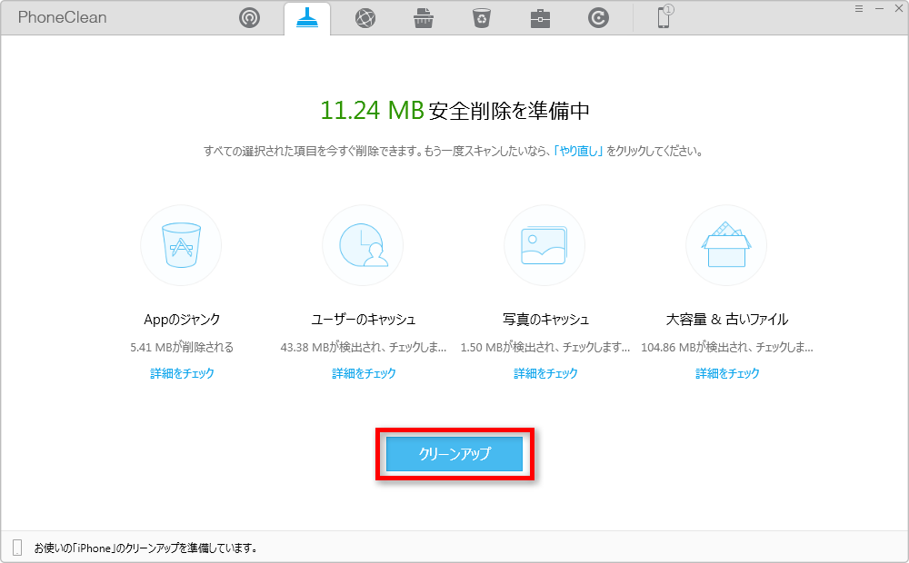Open the Privacy Clean shredder icon
Viewport: 909px width, 563px height.
424,18
